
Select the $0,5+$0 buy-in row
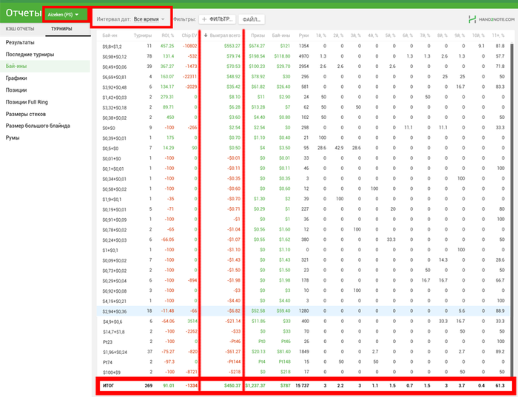point(303,148)
